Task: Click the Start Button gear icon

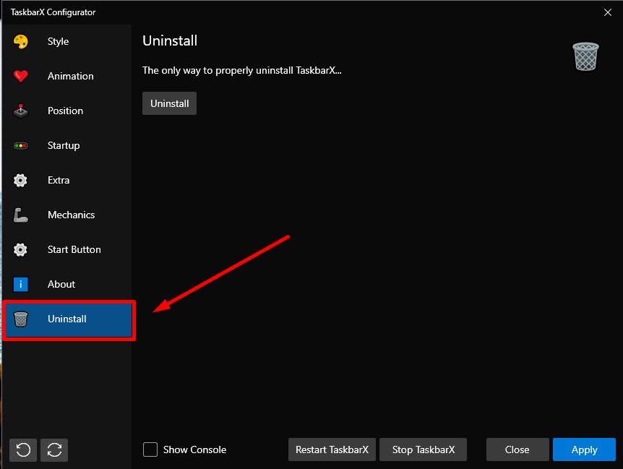Action: (21, 250)
